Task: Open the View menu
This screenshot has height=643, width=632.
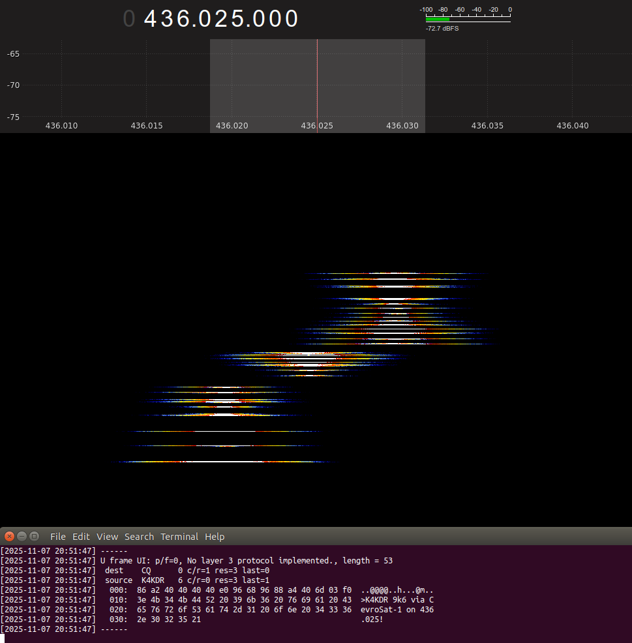Action: [107, 537]
